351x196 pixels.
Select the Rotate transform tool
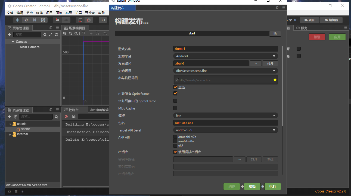[26, 20]
